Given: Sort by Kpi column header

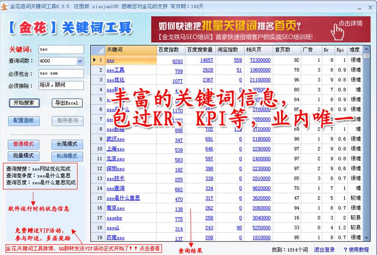Looking at the screenshot, I should [341, 50].
